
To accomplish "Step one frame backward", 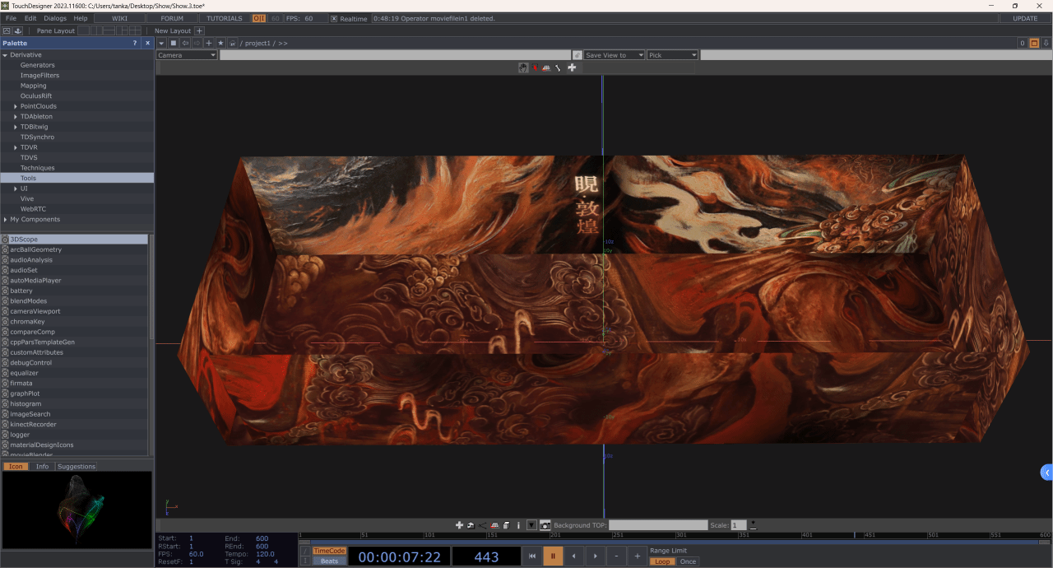I will [573, 556].
